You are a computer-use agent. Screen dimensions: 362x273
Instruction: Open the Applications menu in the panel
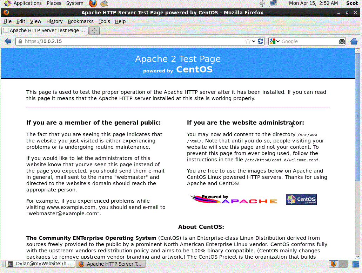click(x=23, y=3)
